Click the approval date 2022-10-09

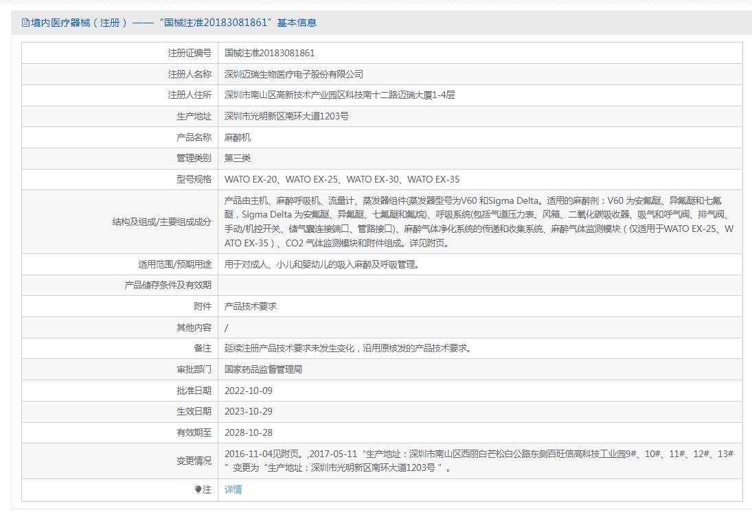[x=249, y=391]
